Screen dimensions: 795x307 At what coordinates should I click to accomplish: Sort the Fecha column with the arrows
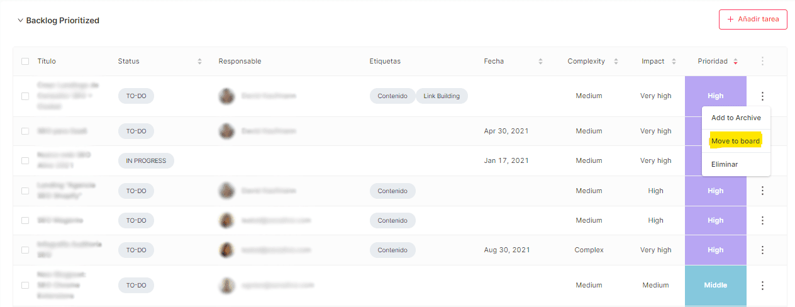(x=540, y=61)
